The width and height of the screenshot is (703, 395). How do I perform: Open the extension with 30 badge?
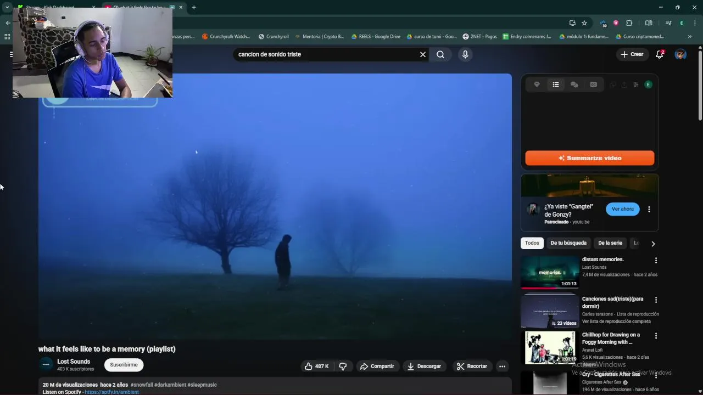(604, 24)
